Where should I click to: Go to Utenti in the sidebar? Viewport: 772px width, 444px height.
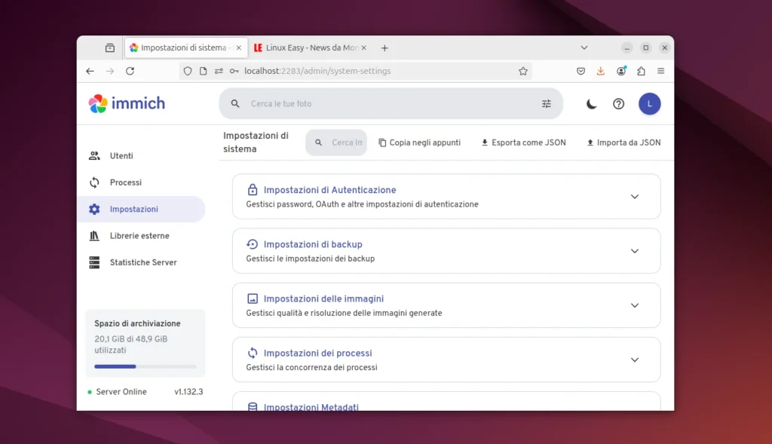point(142,155)
